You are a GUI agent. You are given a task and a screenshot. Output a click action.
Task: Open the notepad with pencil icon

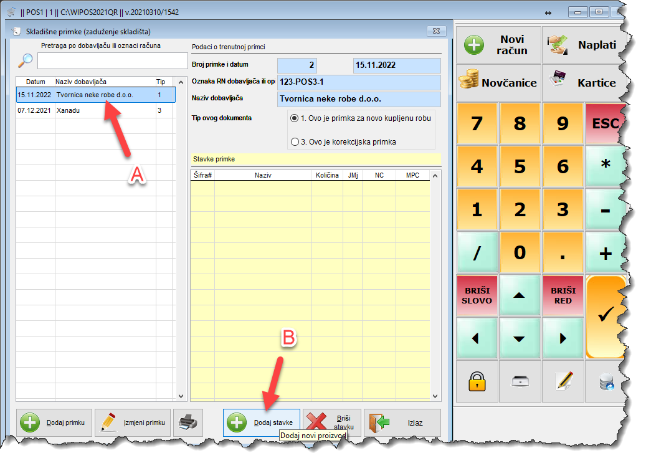[x=563, y=381]
